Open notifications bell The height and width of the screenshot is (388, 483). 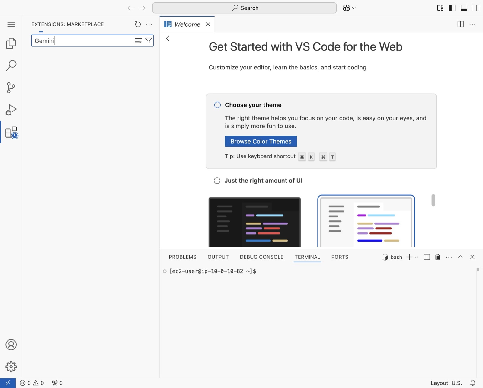coord(473,383)
